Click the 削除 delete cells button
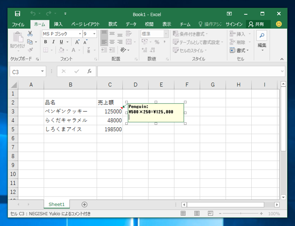Image resolution: width=295 pixels, height=226 pixels. click(x=238, y=42)
